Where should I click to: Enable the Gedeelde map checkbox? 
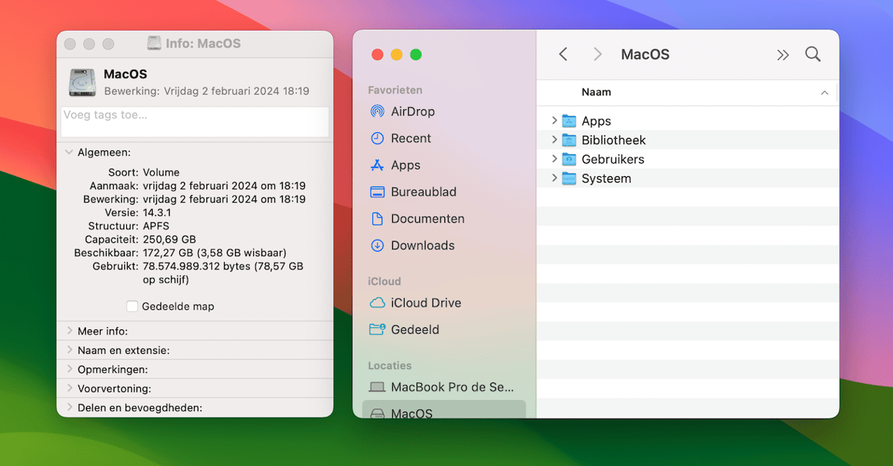coord(132,306)
